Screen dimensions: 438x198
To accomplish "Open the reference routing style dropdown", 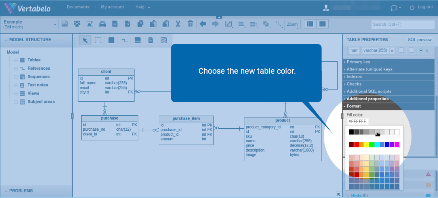I will tap(278, 24).
